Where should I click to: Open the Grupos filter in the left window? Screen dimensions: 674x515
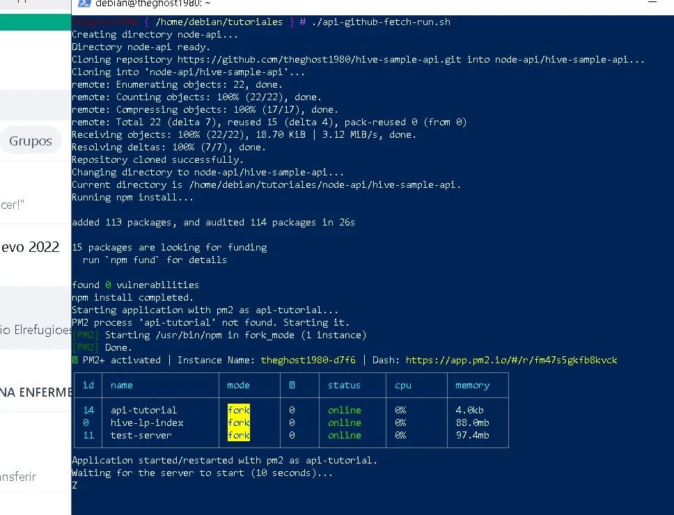click(x=31, y=141)
